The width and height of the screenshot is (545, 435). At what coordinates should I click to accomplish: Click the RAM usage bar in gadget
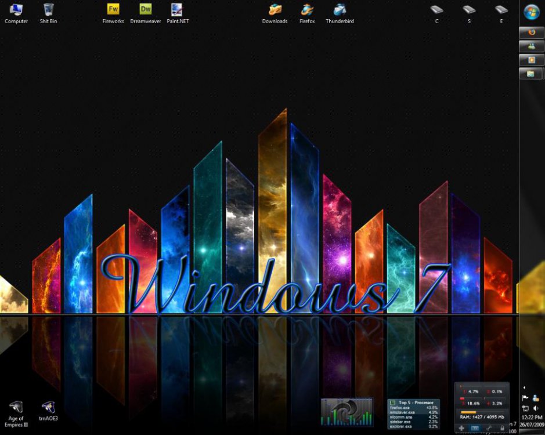click(x=469, y=412)
